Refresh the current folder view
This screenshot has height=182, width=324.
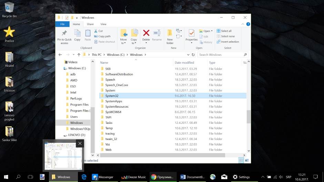pyautogui.click(x=193, y=55)
